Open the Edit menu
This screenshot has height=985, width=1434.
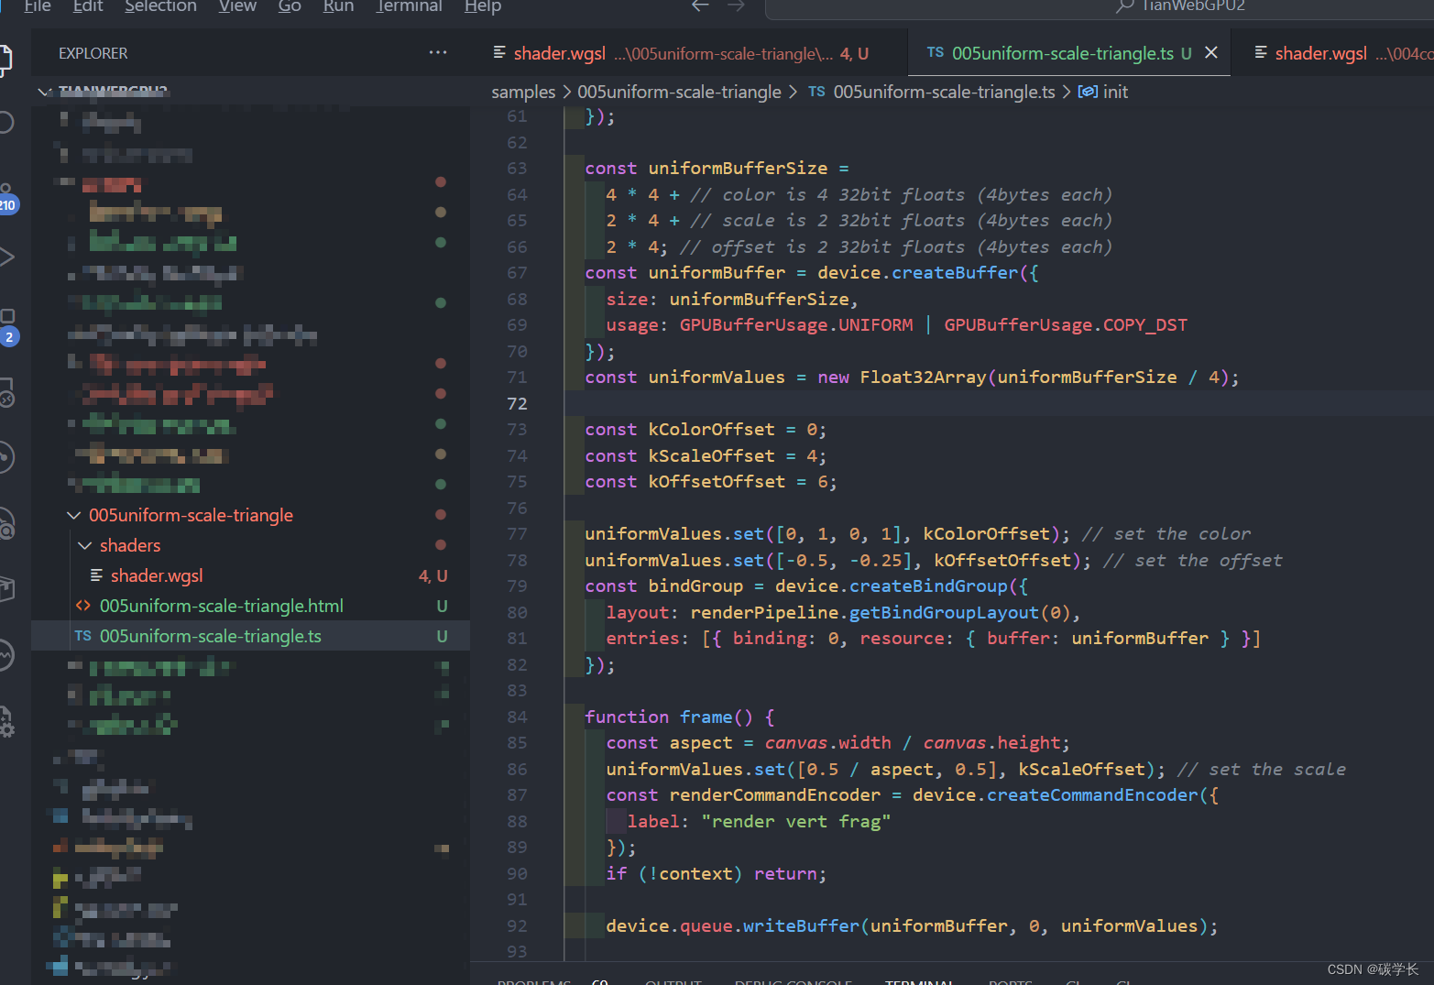88,6
